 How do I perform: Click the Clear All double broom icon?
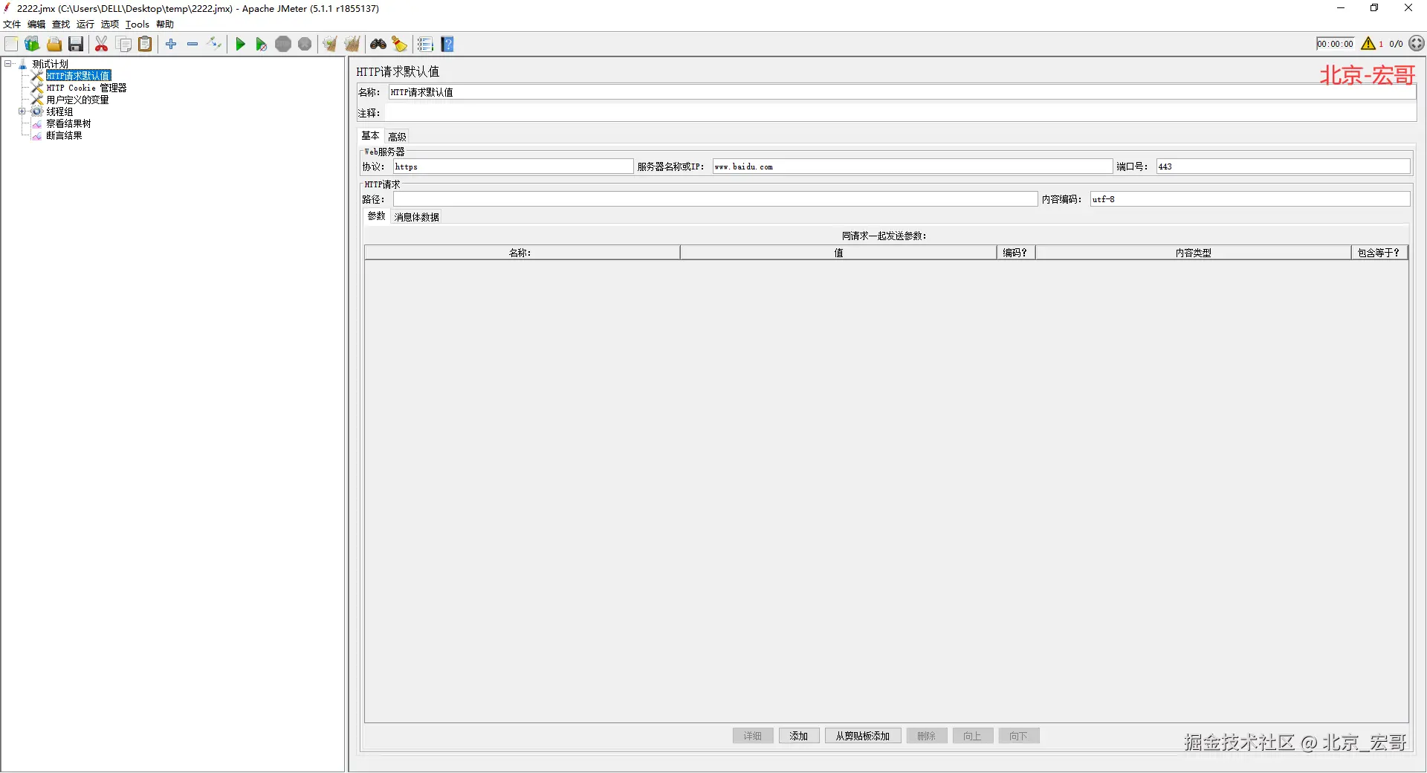[352, 45]
